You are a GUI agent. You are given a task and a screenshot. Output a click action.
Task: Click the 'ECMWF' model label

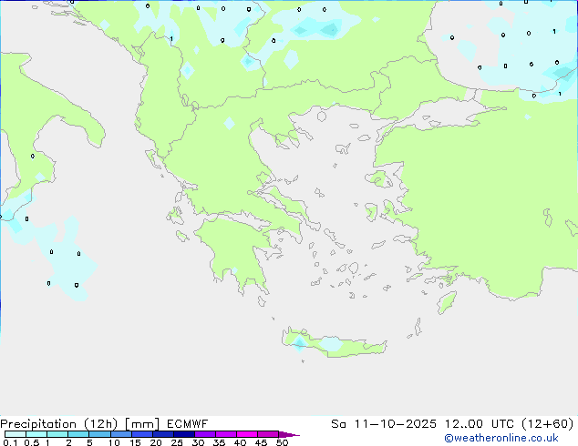click(187, 424)
